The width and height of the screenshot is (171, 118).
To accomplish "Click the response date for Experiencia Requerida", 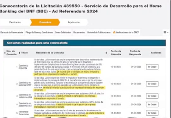I will tap(136, 67).
